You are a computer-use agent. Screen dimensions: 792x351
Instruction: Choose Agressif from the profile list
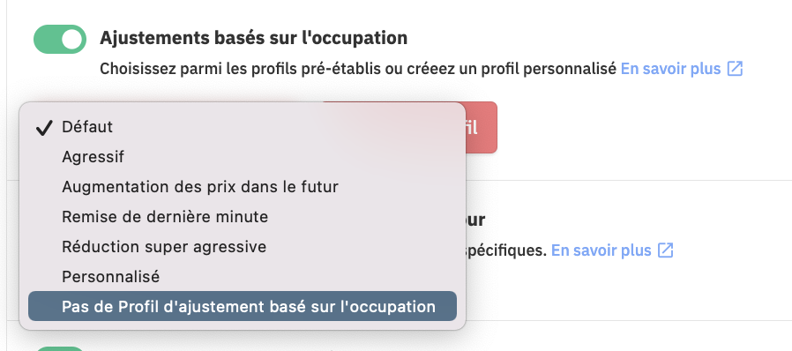pyautogui.click(x=243, y=157)
